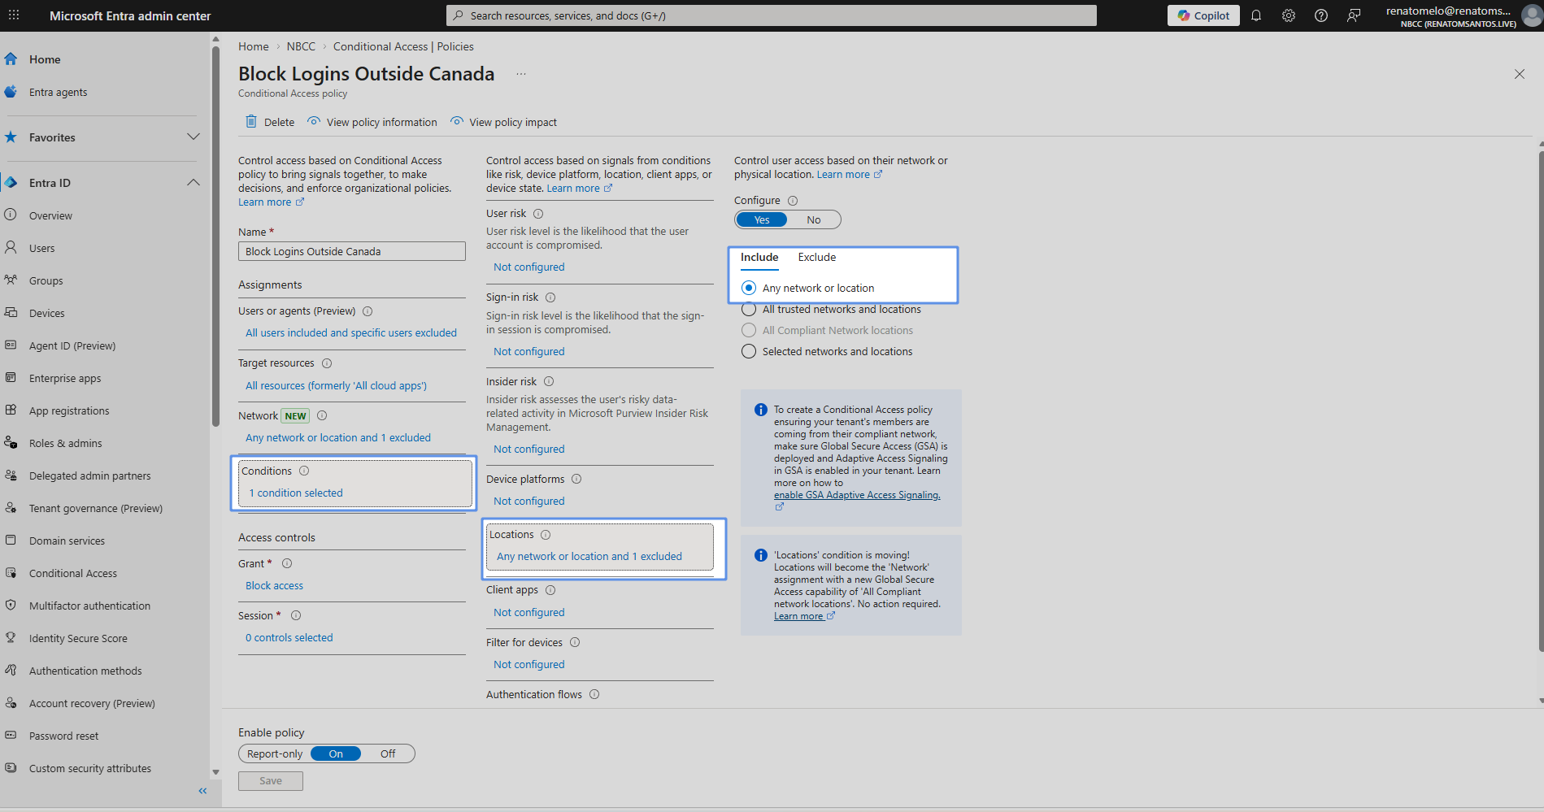Click info icon beside Device platforms

576,480
